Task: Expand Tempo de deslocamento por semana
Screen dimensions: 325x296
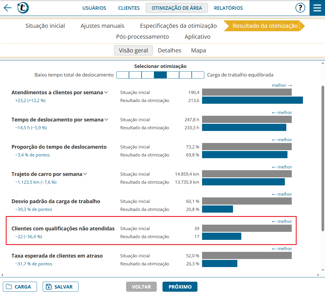Action: (106, 119)
